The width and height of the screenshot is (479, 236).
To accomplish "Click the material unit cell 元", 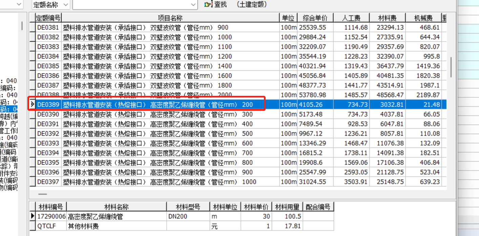I will (225, 226).
